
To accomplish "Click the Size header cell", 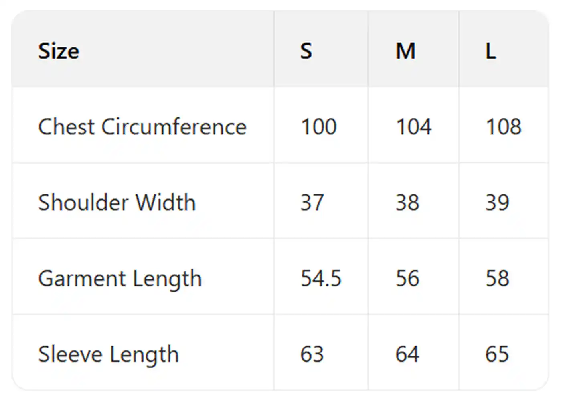I will [x=59, y=51].
